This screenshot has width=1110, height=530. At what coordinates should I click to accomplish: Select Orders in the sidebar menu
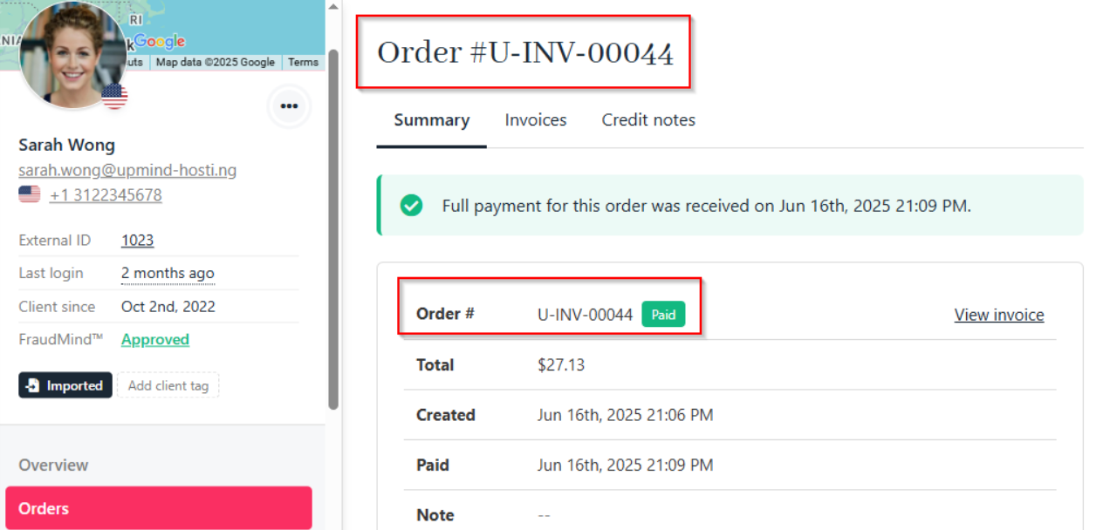tap(159, 508)
